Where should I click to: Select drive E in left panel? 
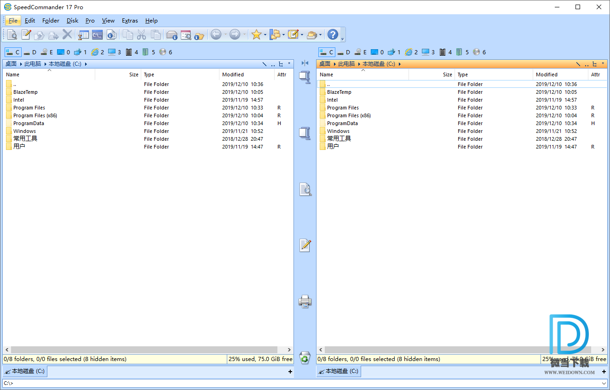pyautogui.click(x=47, y=52)
